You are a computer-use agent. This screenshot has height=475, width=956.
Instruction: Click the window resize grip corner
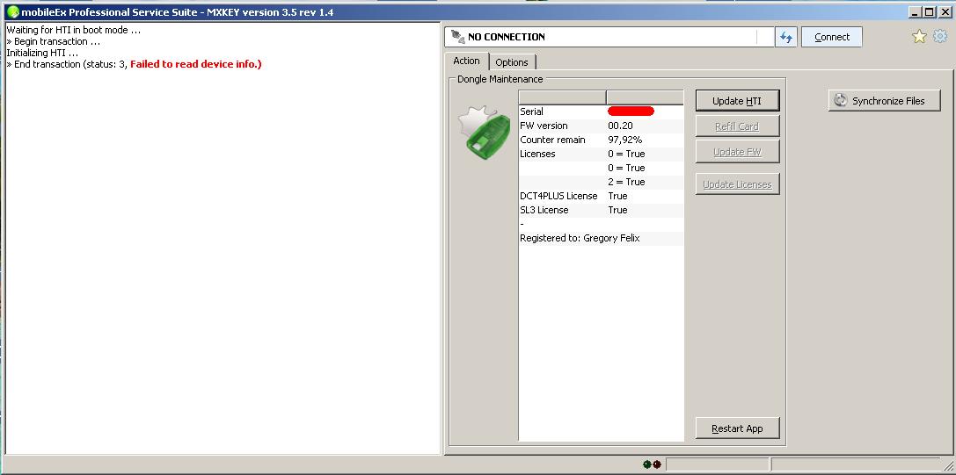coord(947,466)
